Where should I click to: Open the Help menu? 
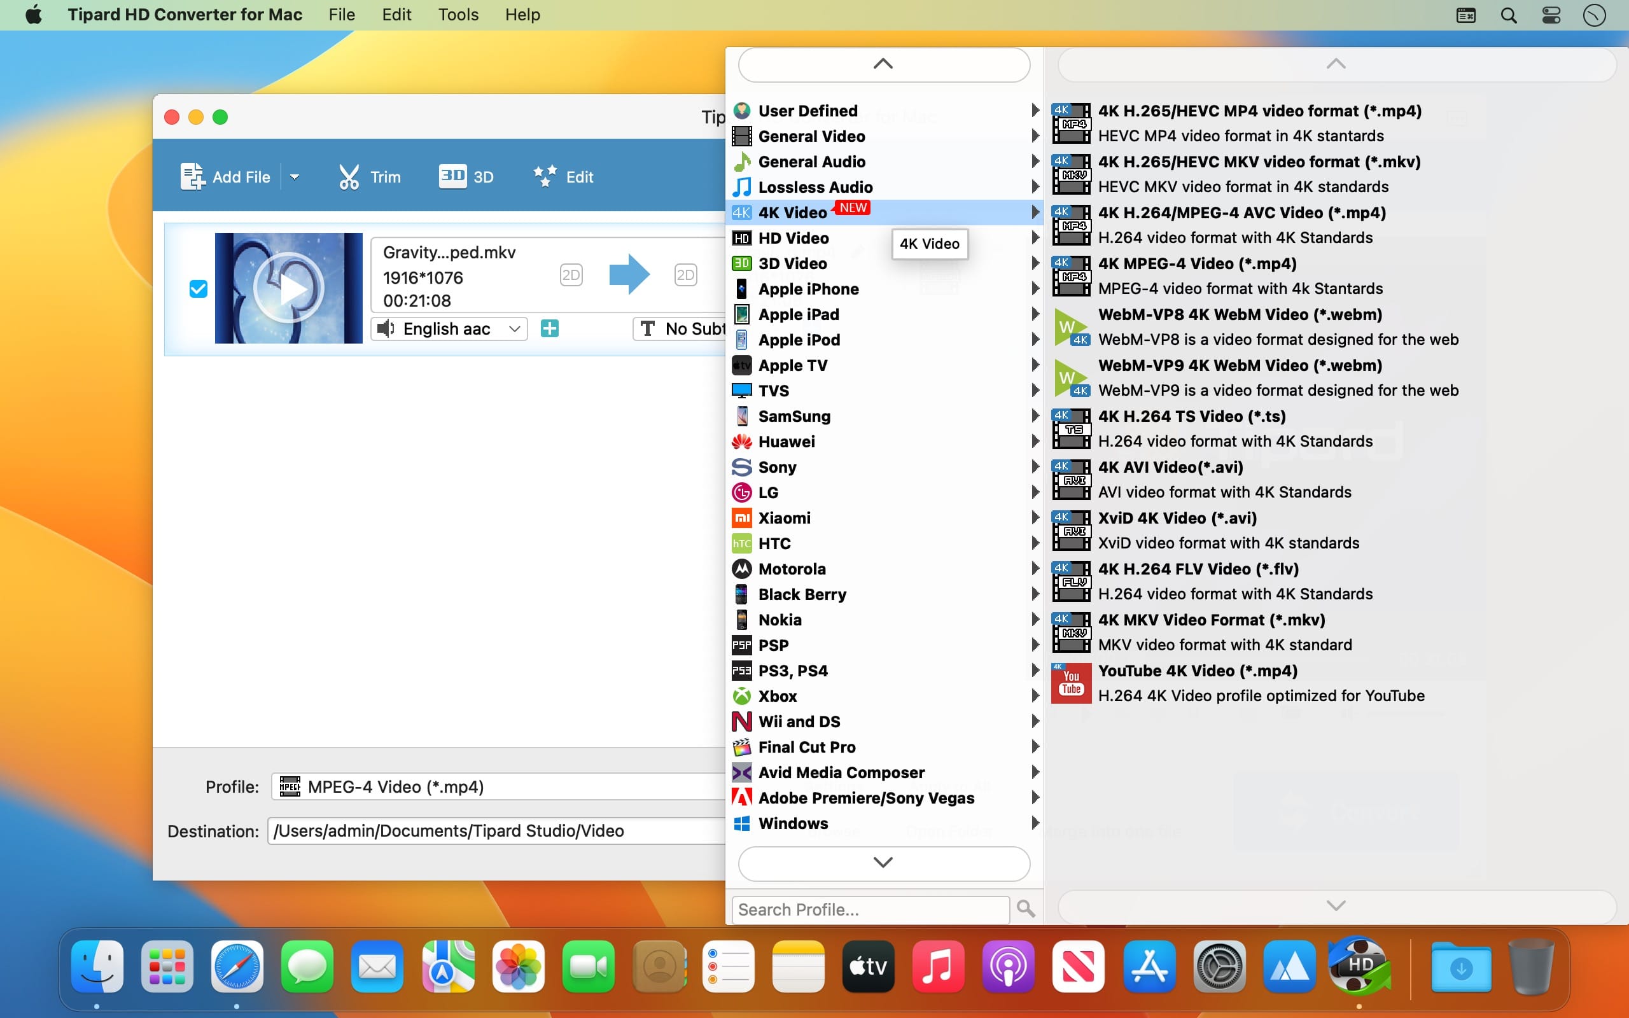pyautogui.click(x=522, y=15)
